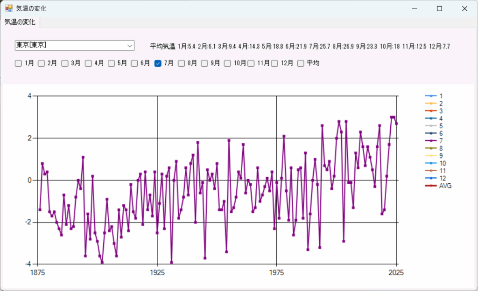Click the series 1 legend marker
478x291 pixels.
coord(430,96)
